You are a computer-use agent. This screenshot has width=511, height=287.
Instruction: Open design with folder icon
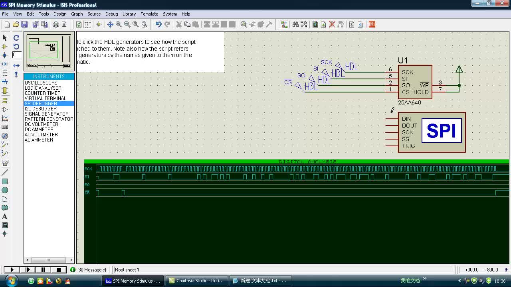point(16,24)
